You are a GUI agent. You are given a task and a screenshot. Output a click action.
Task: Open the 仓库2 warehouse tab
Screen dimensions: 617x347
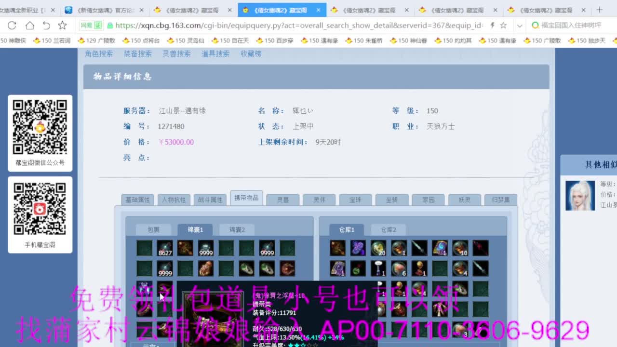388,230
